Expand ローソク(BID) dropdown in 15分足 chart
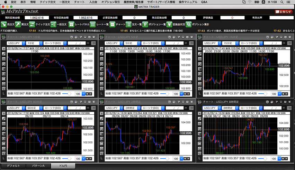This screenshot has width=295, height=170. pyautogui.click(x=261, y=43)
